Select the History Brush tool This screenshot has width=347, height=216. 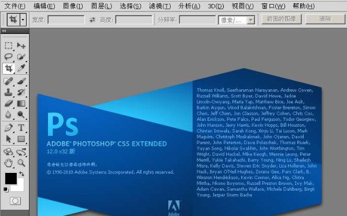click(21, 92)
